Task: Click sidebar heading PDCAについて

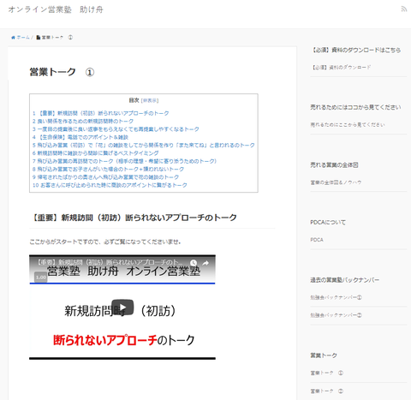Action: [328, 223]
